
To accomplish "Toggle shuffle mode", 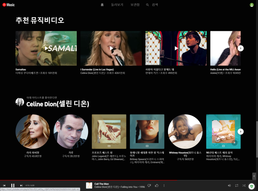I will pyautogui.click(x=244, y=186).
